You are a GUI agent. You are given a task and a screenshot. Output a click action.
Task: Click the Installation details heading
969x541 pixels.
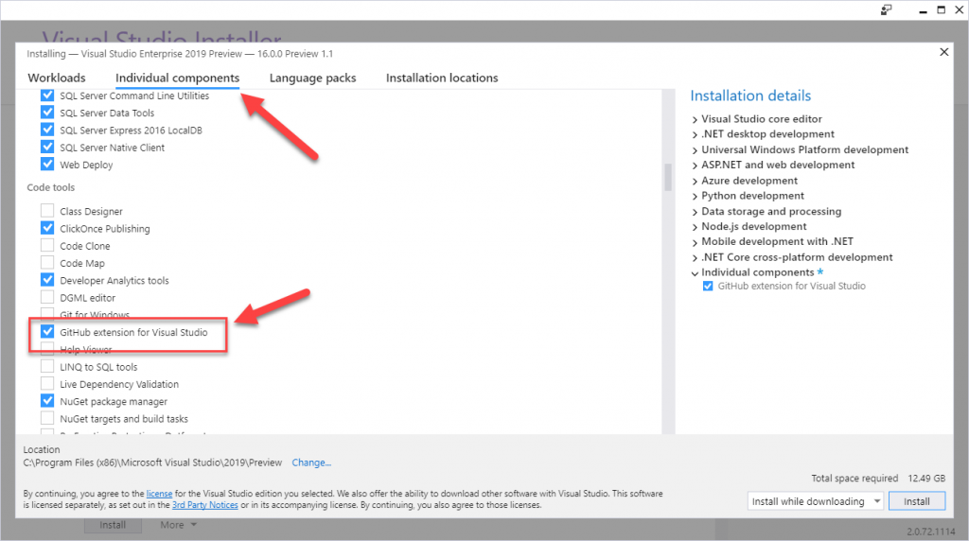pos(750,96)
